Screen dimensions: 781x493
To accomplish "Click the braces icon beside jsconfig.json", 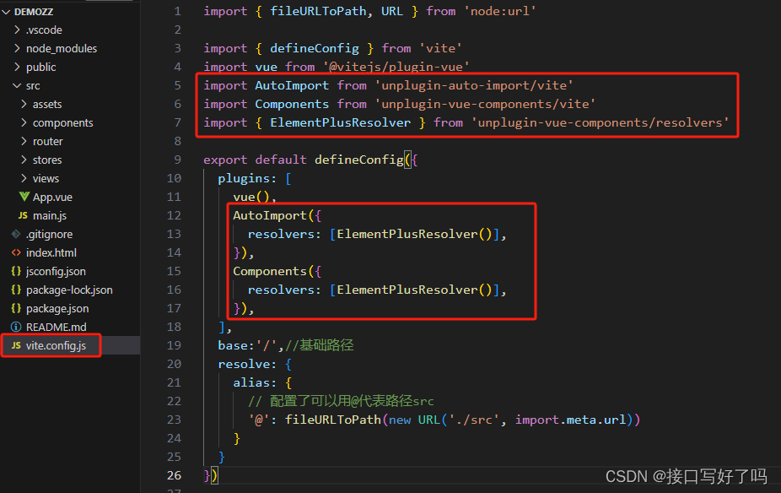I will coord(16,271).
